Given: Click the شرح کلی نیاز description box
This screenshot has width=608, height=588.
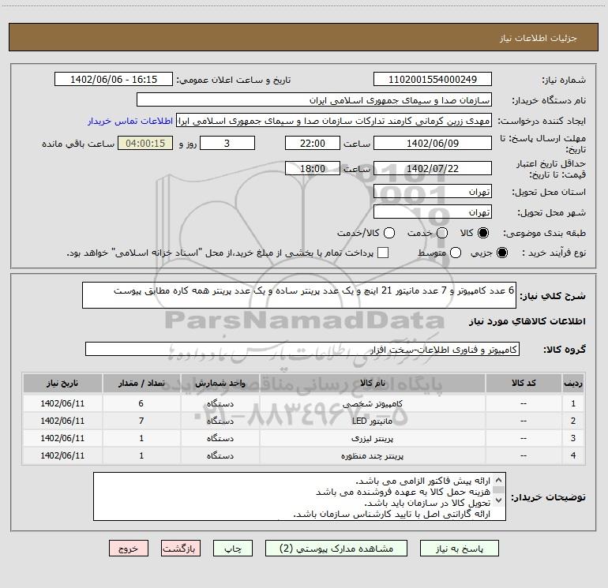Looking at the screenshot, I should [x=299, y=295].
